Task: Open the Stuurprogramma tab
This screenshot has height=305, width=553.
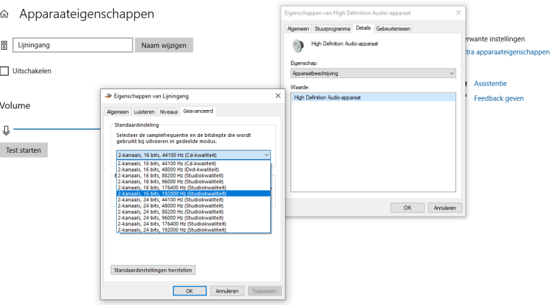Action: tap(332, 28)
